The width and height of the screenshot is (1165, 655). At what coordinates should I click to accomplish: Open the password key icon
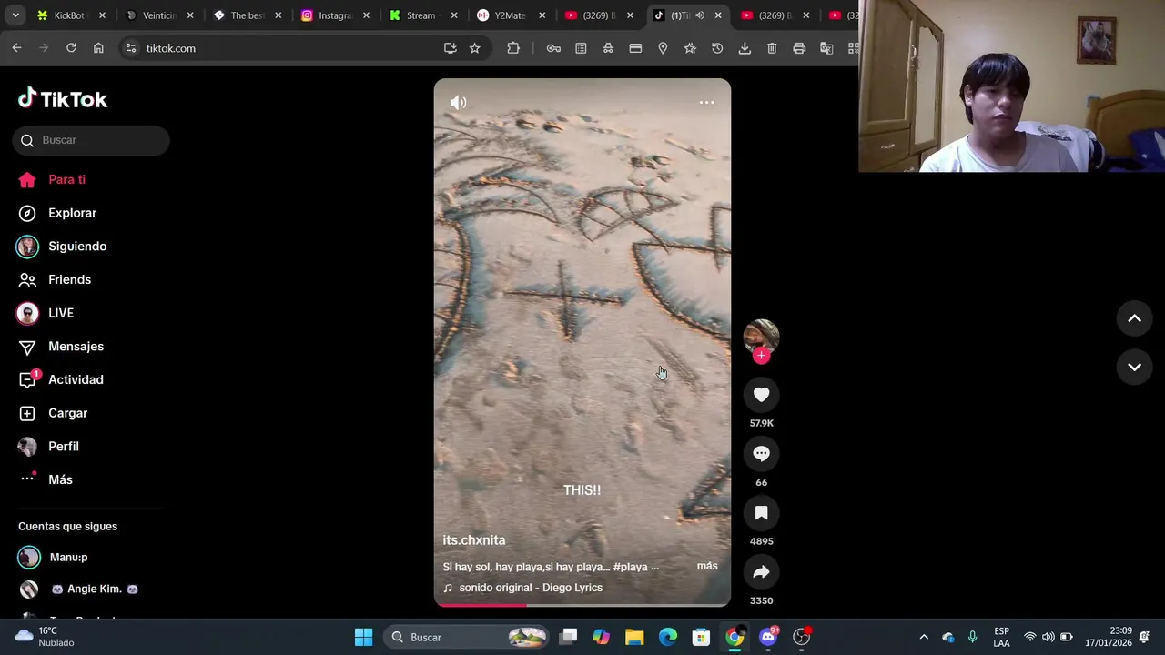[553, 48]
